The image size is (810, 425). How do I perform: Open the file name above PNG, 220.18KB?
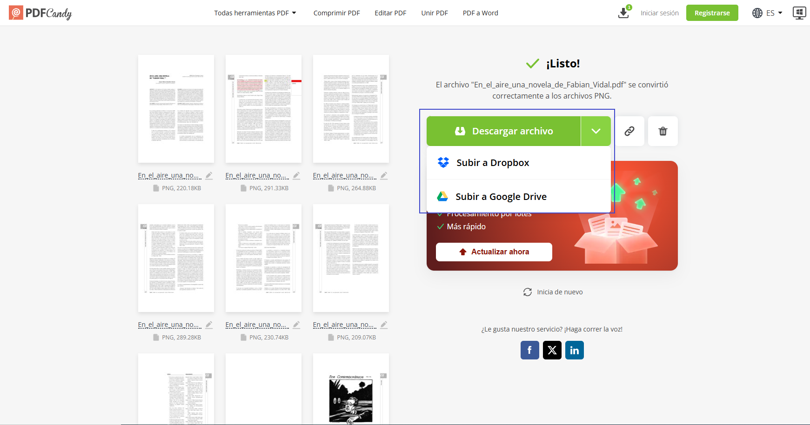point(170,175)
